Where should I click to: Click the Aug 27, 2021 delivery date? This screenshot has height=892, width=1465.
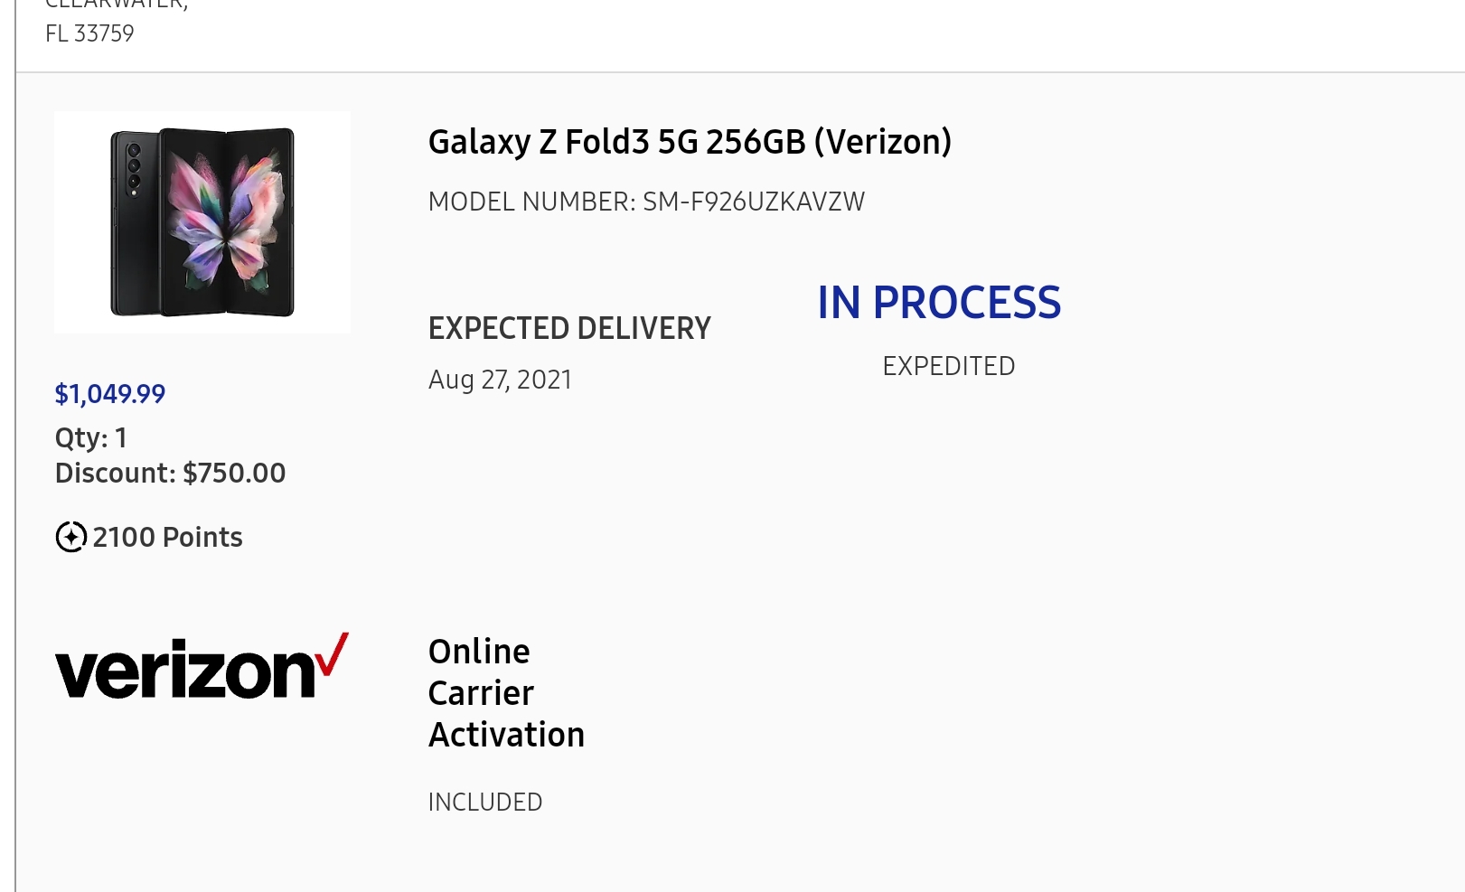pos(500,380)
